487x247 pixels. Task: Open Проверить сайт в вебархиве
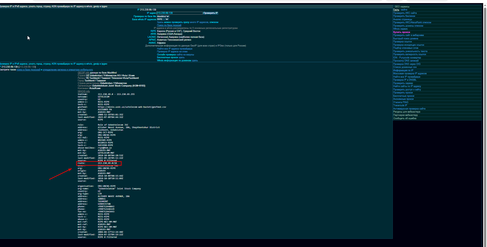(x=409, y=35)
